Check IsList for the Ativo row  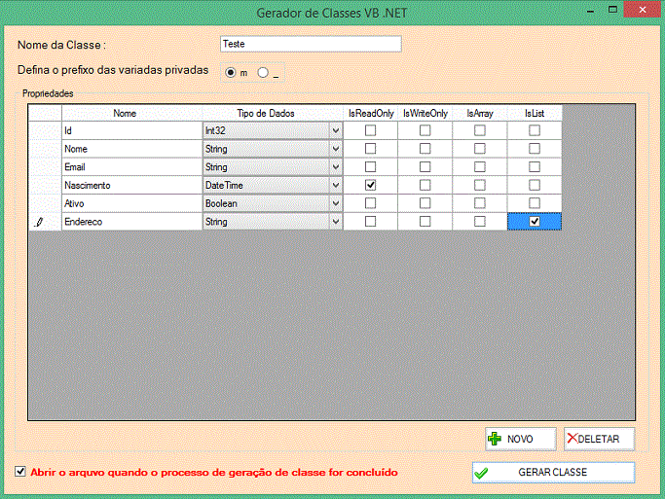click(x=535, y=203)
